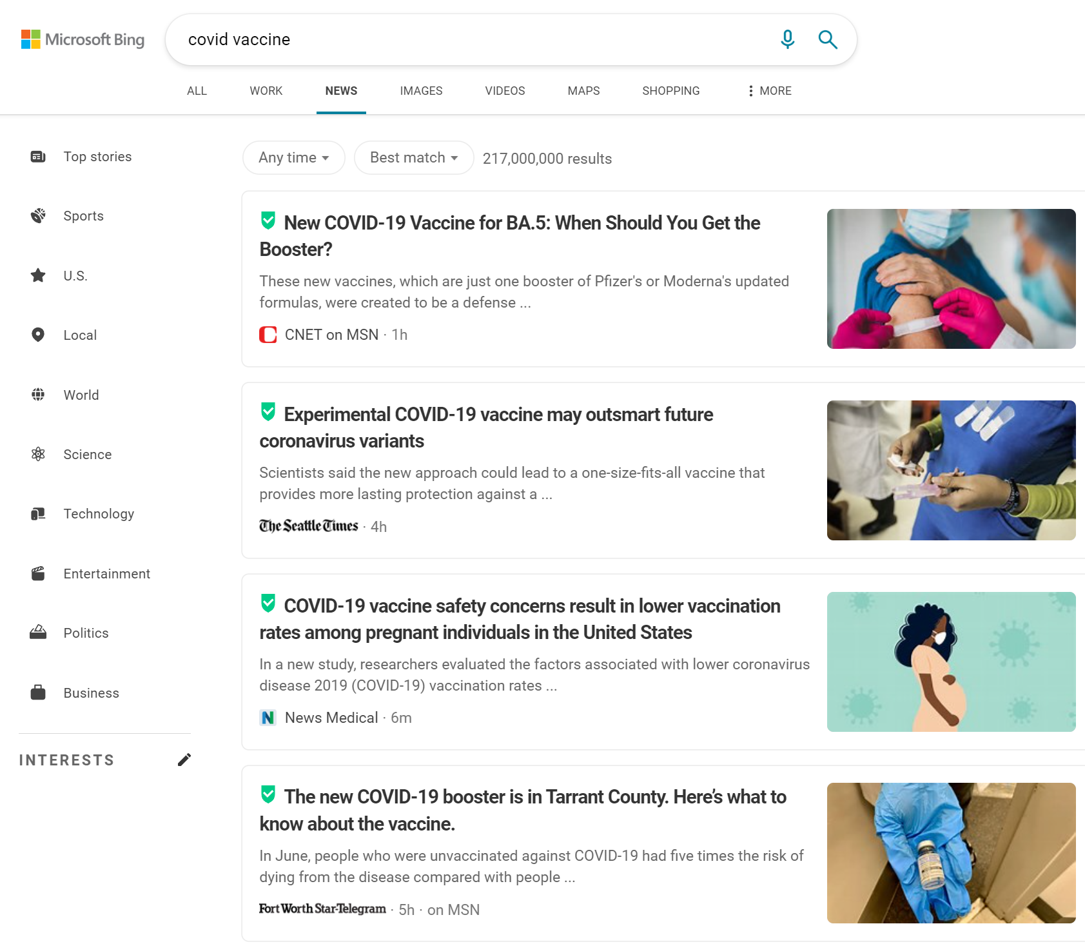This screenshot has width=1085, height=944.
Task: Open the vaccine safety concerns pregnant individuals headline
Action: [x=520, y=619]
